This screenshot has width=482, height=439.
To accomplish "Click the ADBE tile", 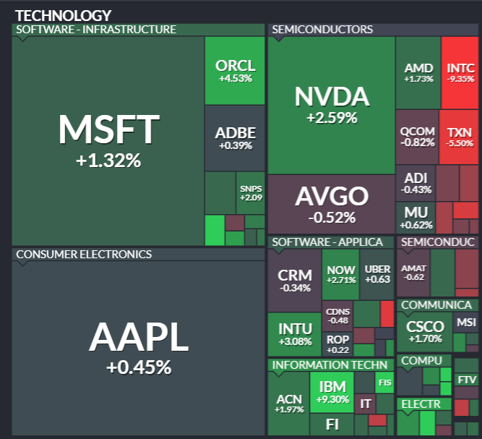I will 235,137.
